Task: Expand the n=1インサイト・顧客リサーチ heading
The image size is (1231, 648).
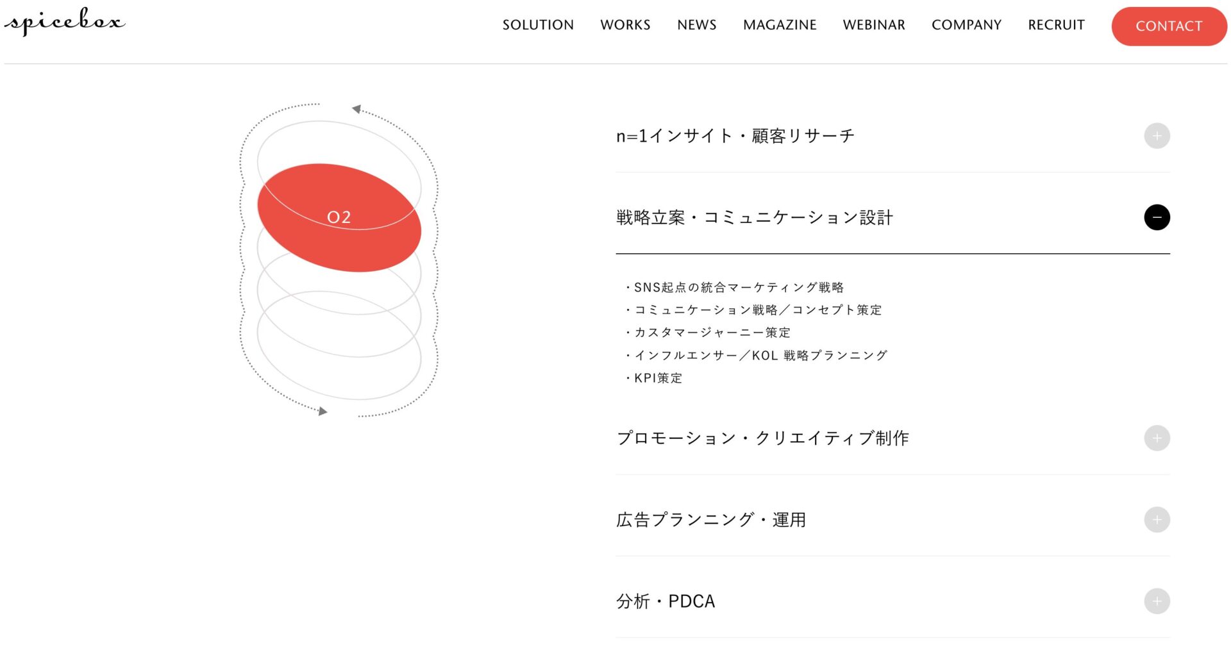Action: 735,136
